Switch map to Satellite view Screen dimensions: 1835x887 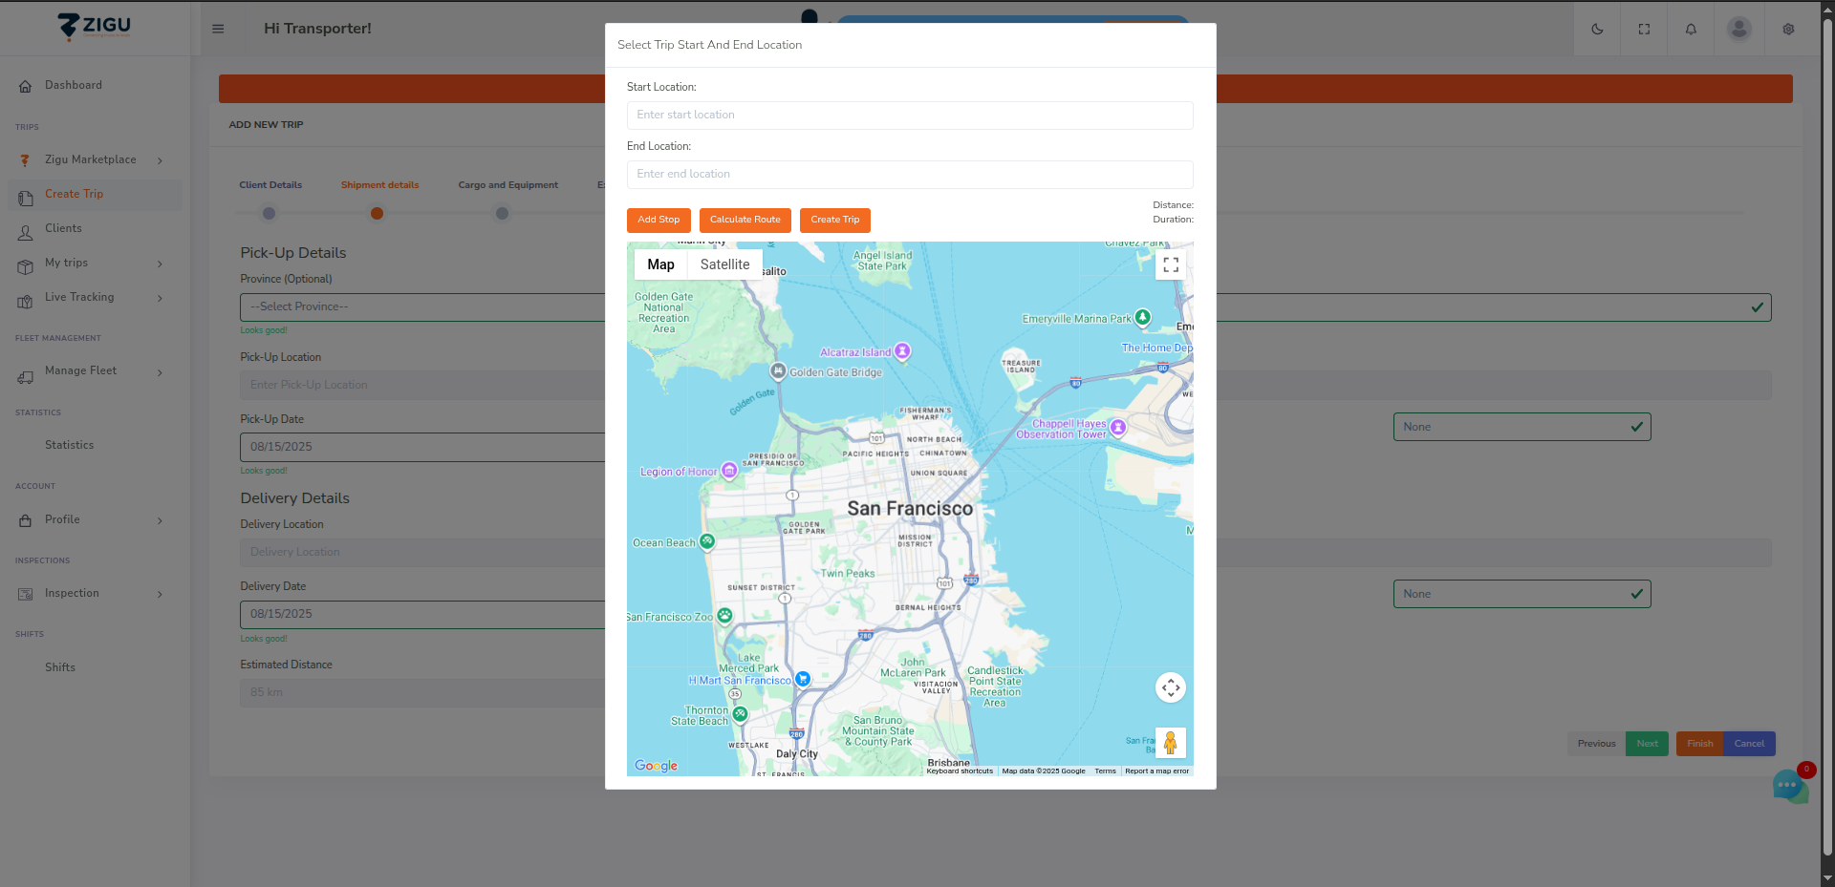click(x=724, y=264)
